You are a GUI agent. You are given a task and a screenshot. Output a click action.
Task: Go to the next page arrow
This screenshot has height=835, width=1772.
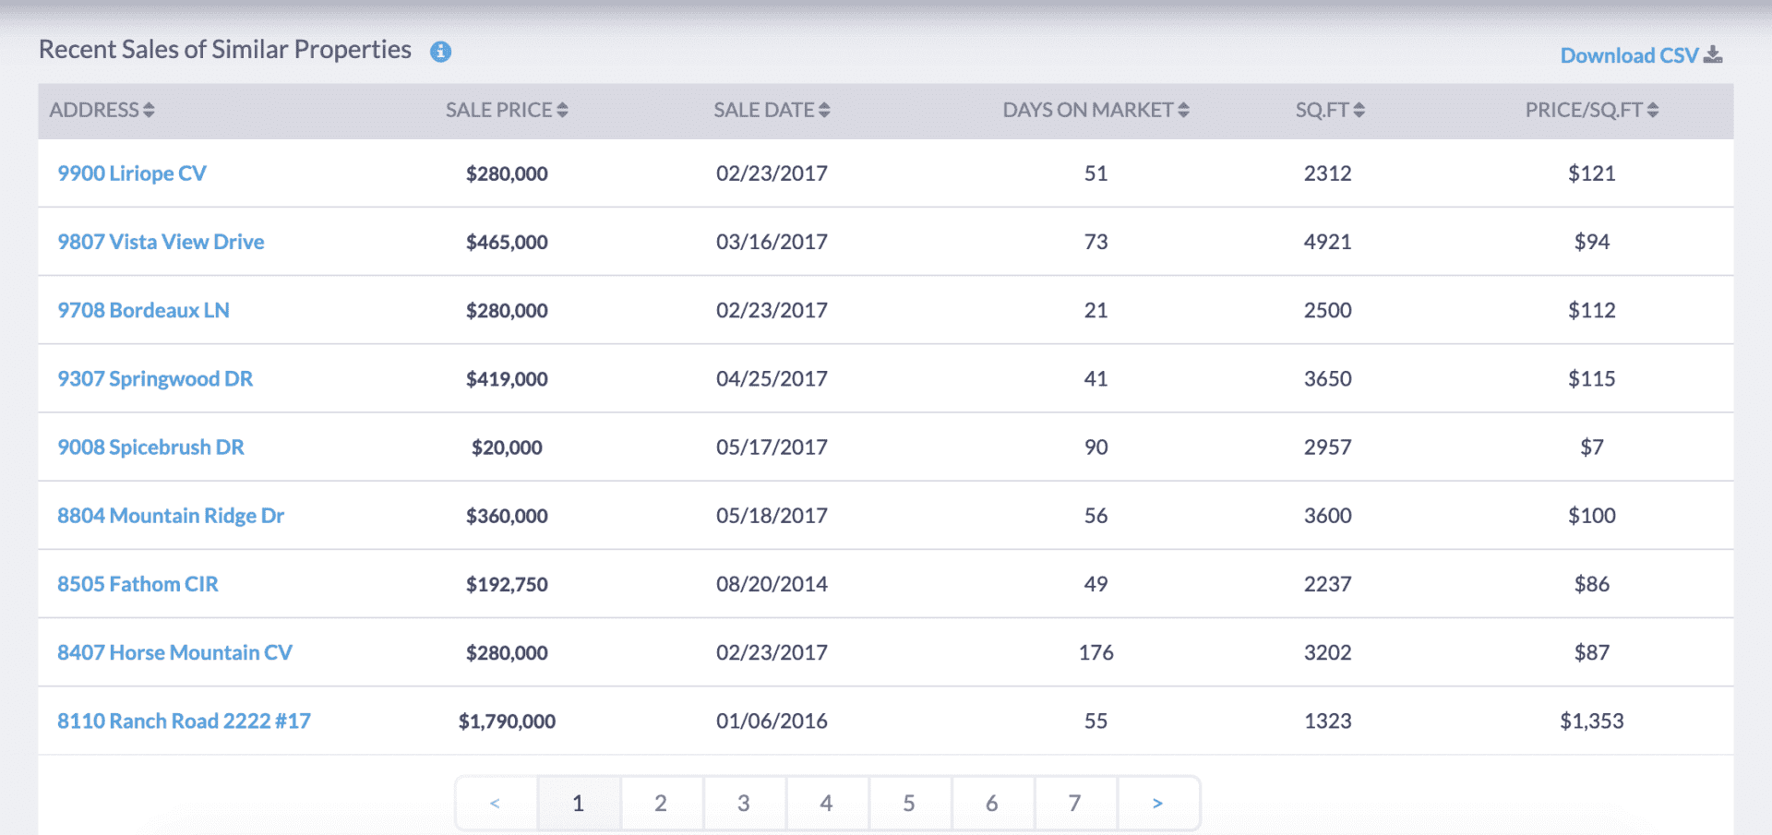1157,804
